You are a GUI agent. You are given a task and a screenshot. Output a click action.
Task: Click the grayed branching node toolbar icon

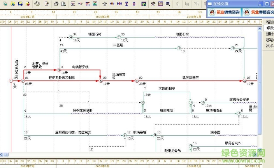pos(177,3)
